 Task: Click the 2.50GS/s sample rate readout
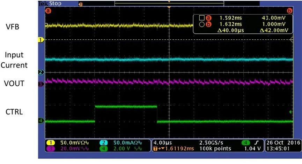(211, 143)
